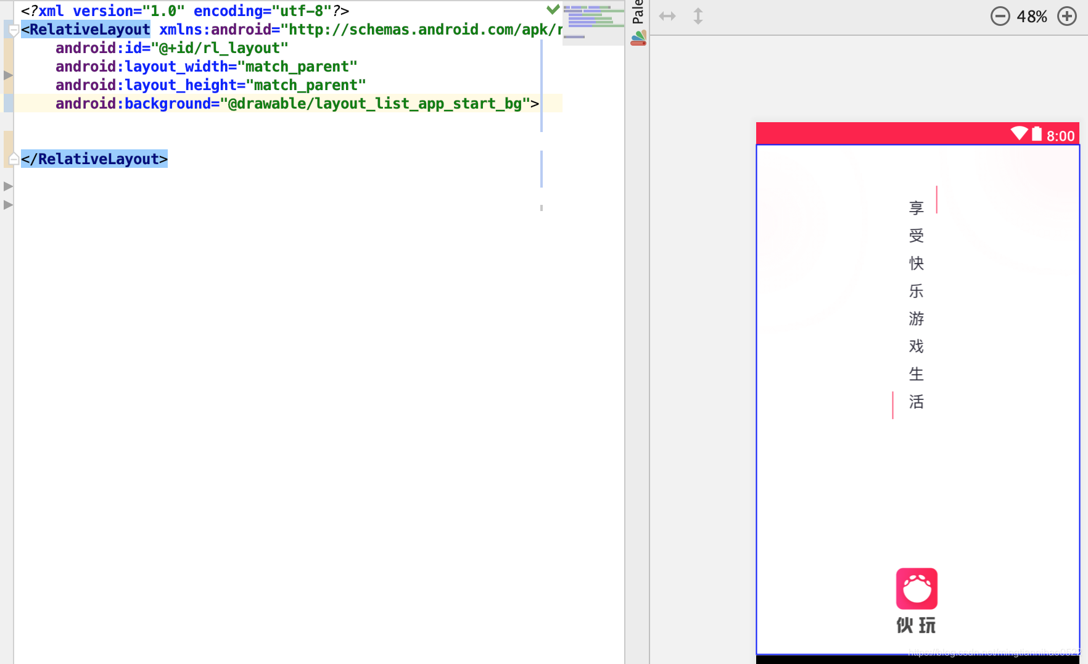Screen dimensions: 1088x664
Task: Click the 8:00 clock in preview
Action: click(x=1060, y=136)
